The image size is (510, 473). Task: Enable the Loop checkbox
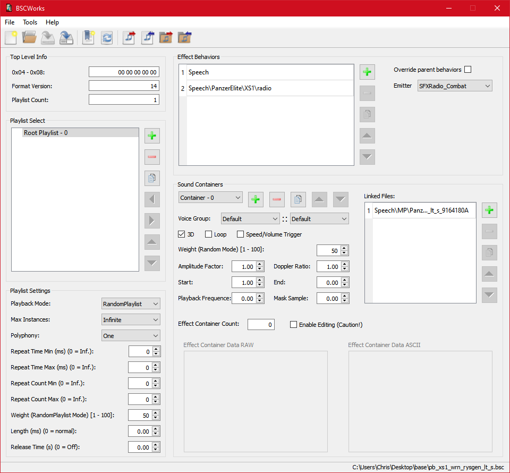click(208, 234)
